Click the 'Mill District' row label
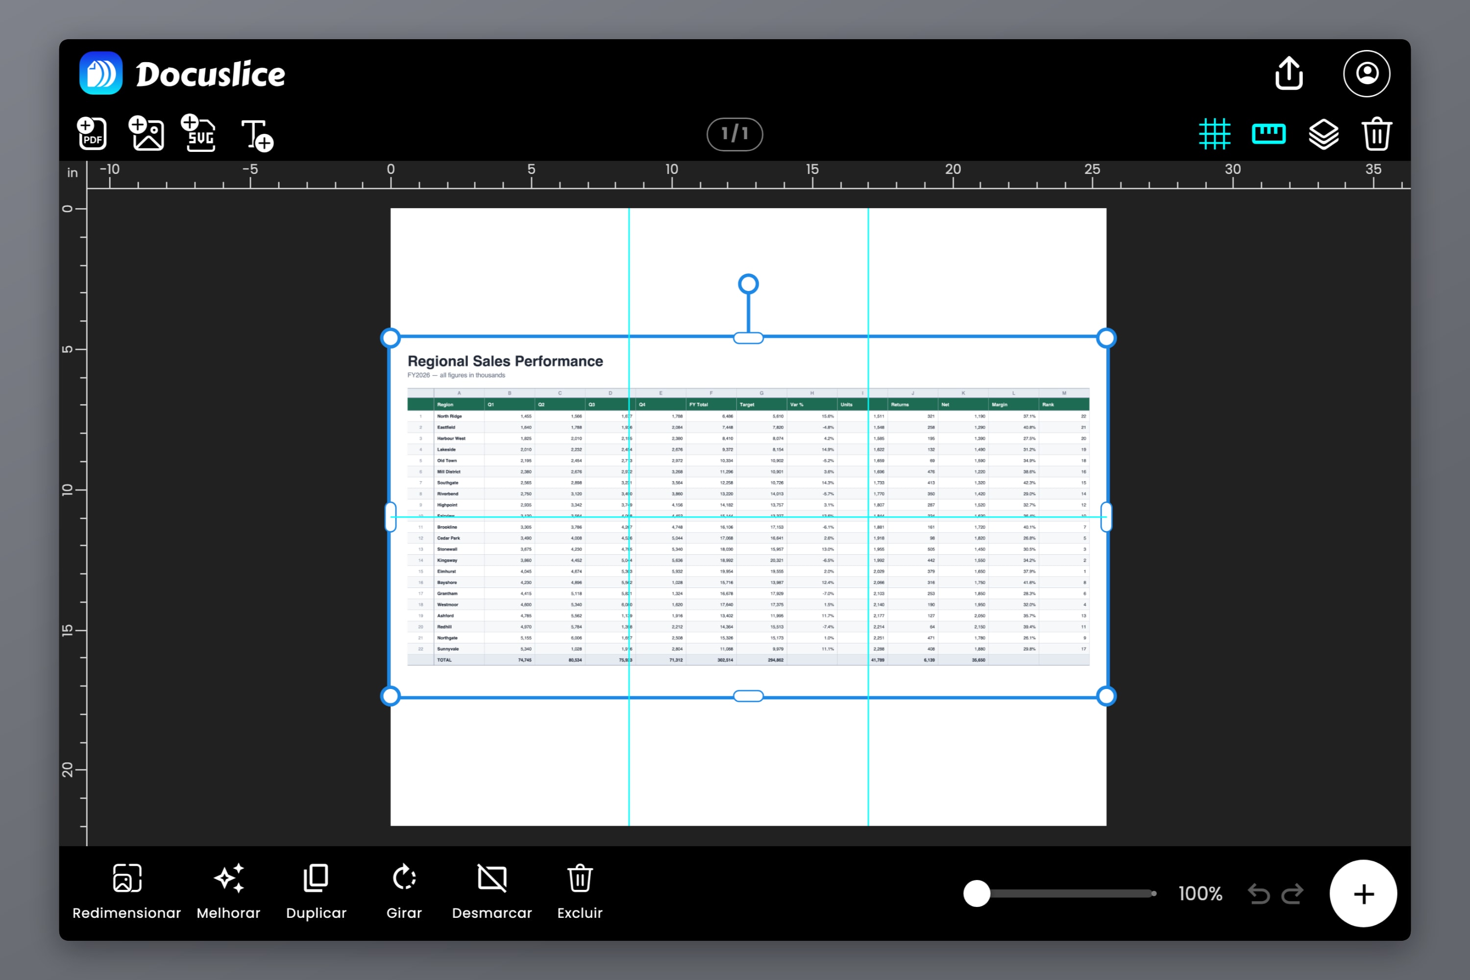This screenshot has width=1470, height=980. coord(449,472)
